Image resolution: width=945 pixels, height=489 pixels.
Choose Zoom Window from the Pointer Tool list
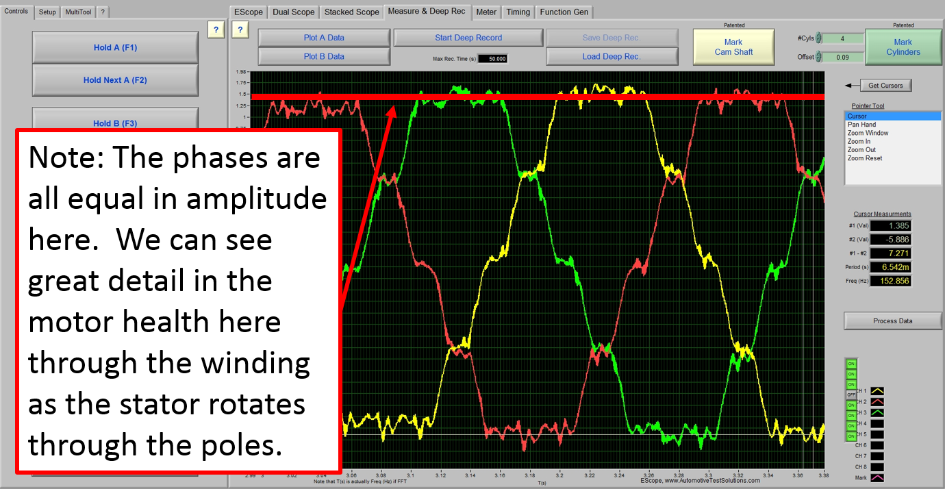coord(868,133)
